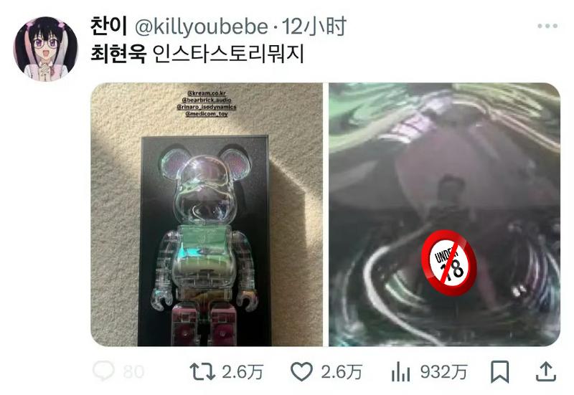
Task: Click the 2.6万 retweet count
Action: pos(243,372)
